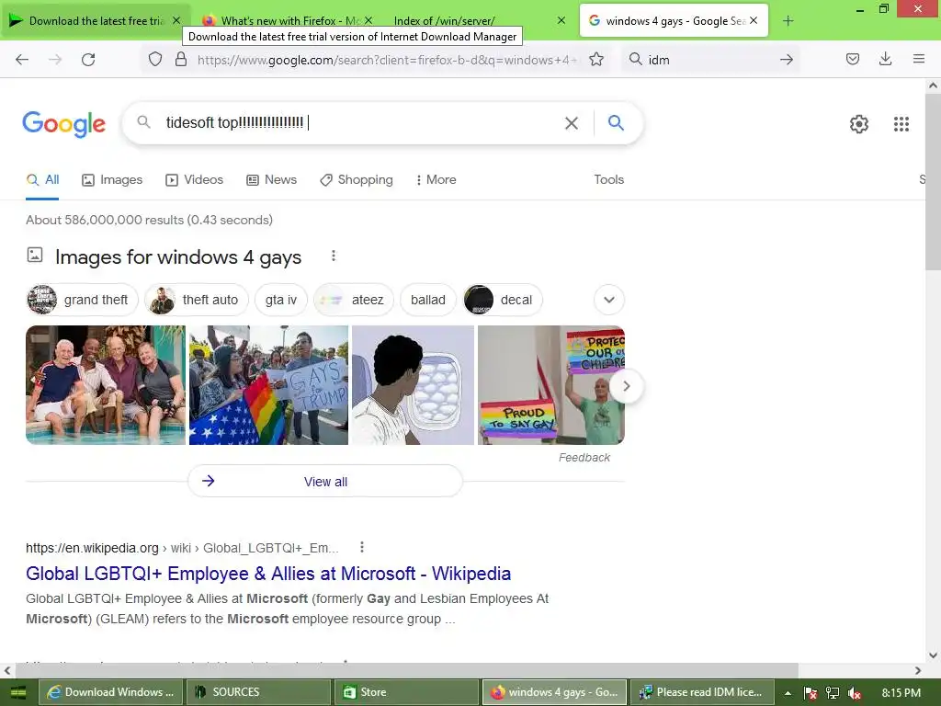This screenshot has height=706, width=941.
Task: Open the rally with rainbow flag image
Action: pyautogui.click(x=268, y=385)
